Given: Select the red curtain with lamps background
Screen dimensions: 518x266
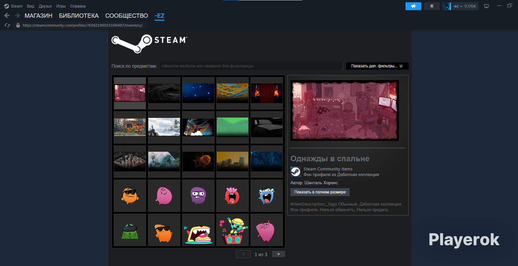Looking at the screenshot, I should pos(267,93).
